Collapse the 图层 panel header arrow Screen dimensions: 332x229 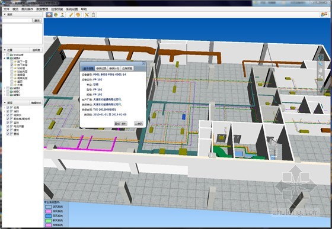tap(5, 103)
